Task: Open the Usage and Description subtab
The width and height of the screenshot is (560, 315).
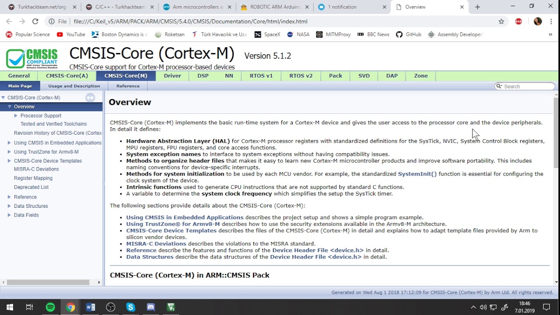Action: click(74, 86)
